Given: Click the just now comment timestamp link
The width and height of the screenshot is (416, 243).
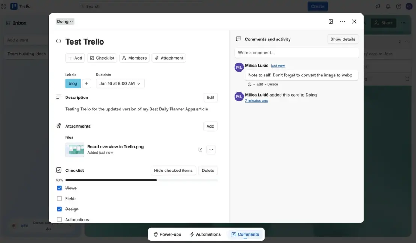Looking at the screenshot, I should 278,66.
